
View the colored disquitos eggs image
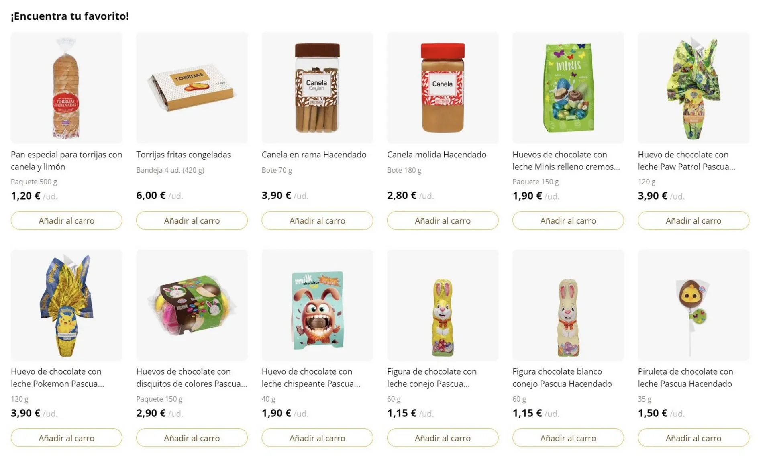(x=192, y=305)
